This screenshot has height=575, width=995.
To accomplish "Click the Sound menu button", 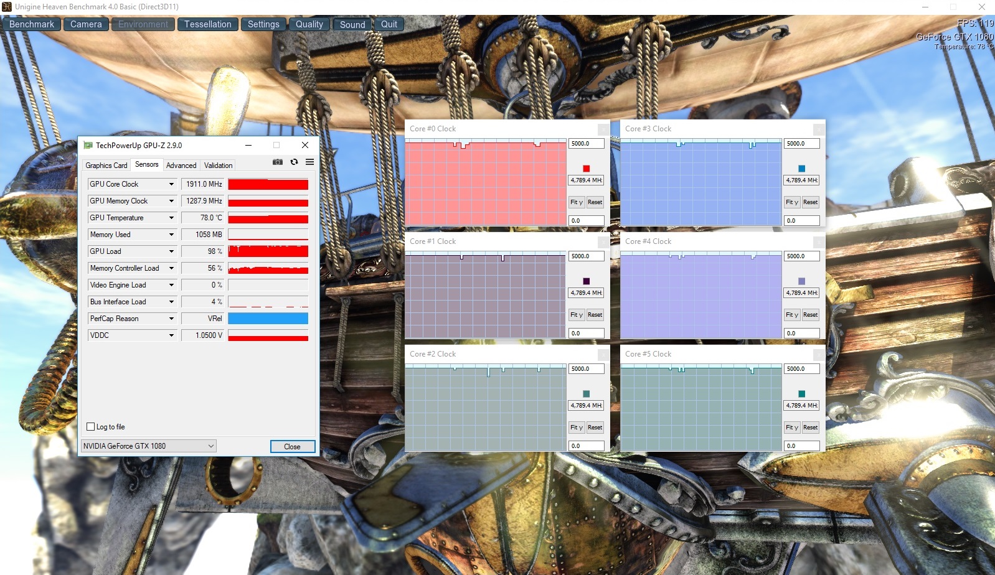I will pyautogui.click(x=352, y=24).
